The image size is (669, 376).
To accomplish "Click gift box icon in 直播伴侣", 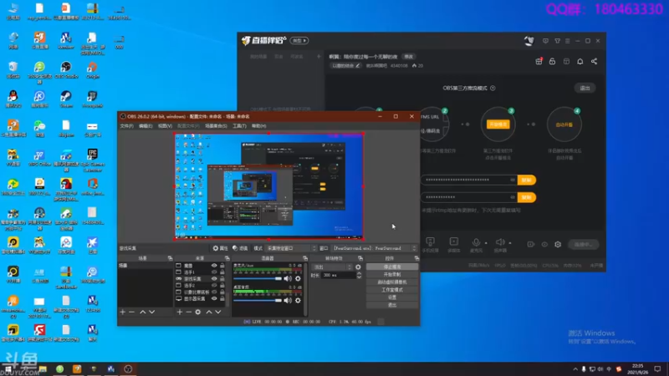I will [x=539, y=61].
